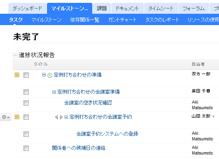219x159 pixels.
Task: Indent task with right arrow icon
Action: click(x=61, y=117)
